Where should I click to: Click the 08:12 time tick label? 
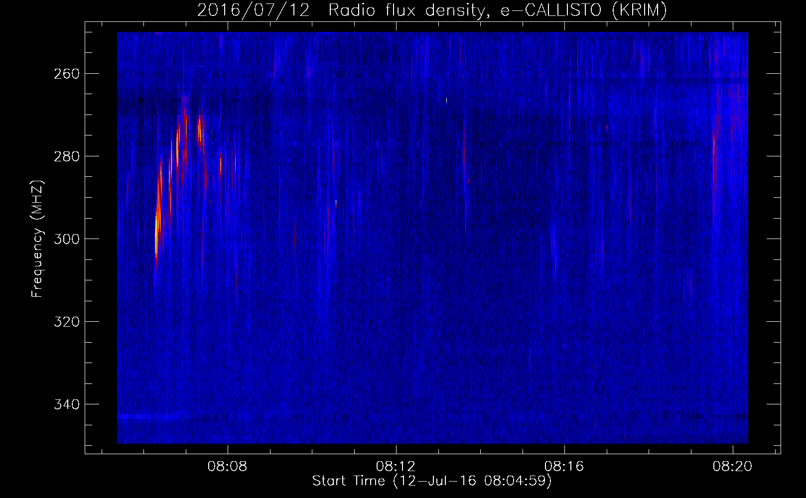click(x=396, y=467)
